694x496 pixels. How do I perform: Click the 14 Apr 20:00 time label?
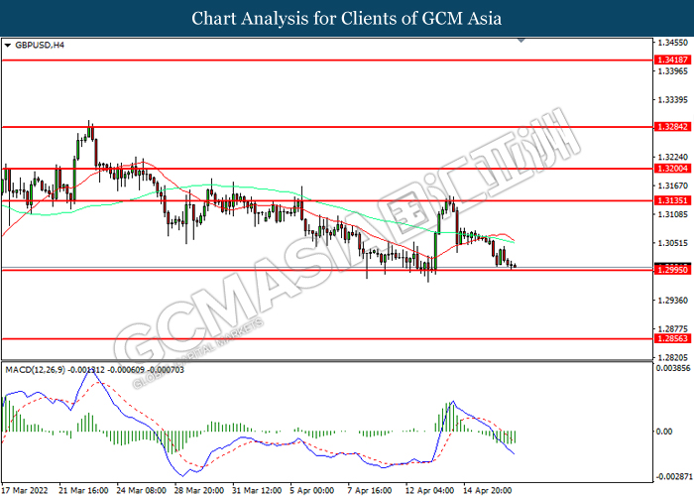pos(488,490)
